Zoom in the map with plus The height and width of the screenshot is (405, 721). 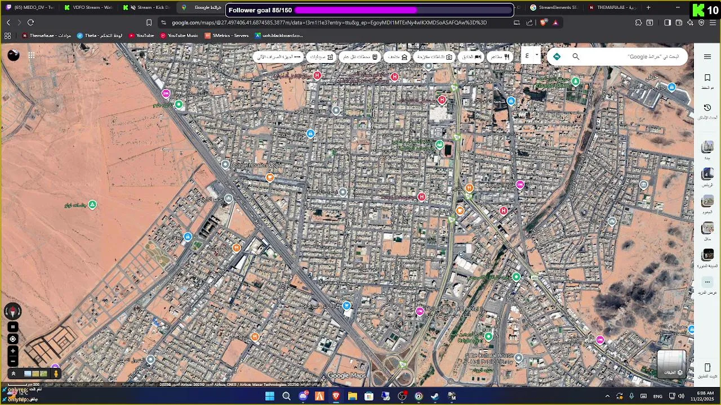tap(13, 351)
